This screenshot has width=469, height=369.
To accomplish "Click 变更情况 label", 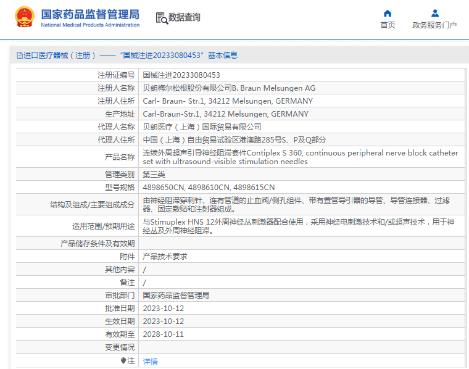I will (x=120, y=347).
